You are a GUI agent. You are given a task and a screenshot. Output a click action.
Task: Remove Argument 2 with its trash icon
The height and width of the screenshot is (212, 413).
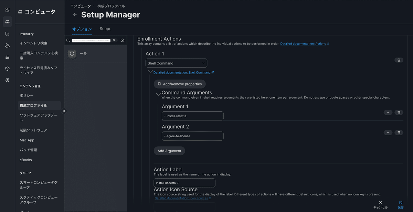point(399,132)
